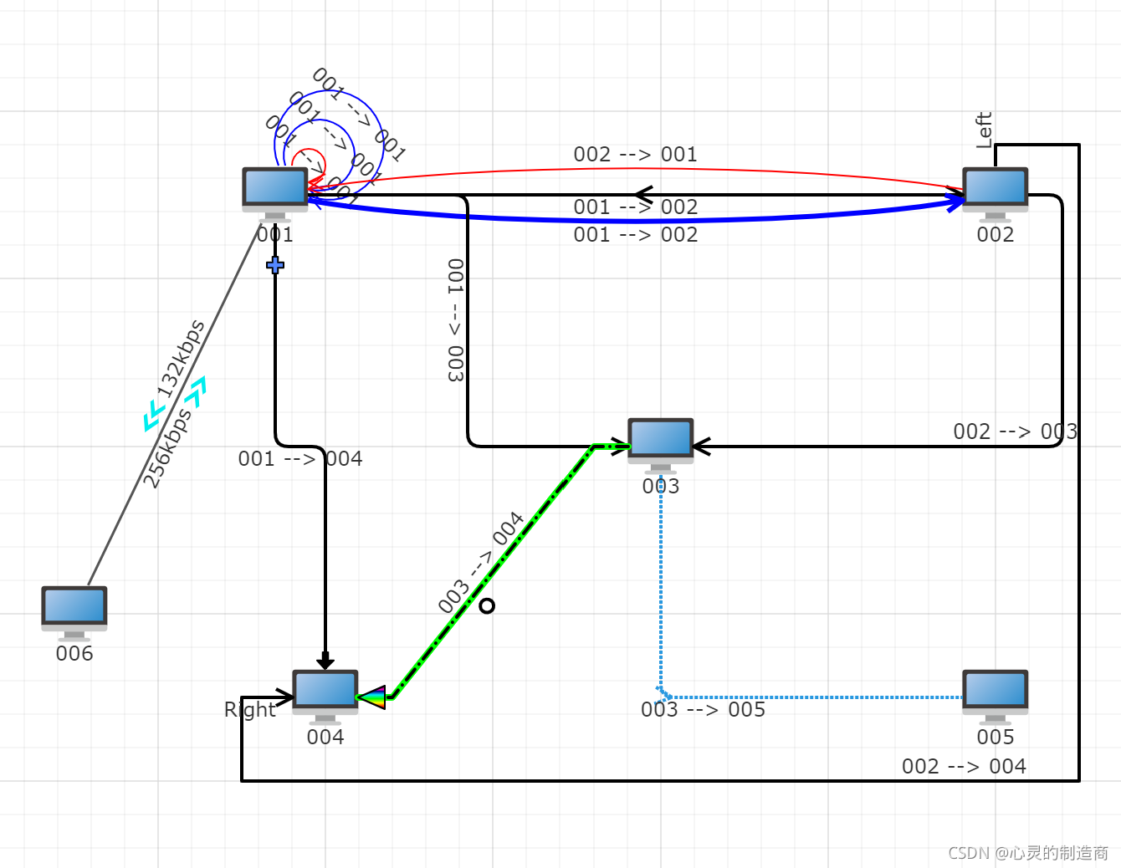This screenshot has width=1121, height=868.
Task: Click the blue plus marker below node 001
Action: [x=275, y=265]
